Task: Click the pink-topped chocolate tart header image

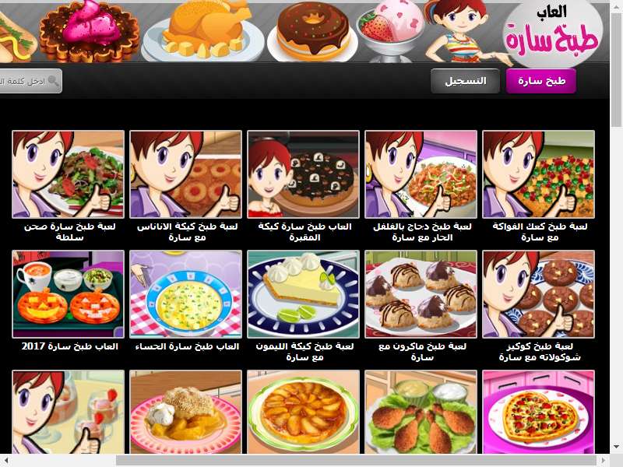Action: [90, 32]
